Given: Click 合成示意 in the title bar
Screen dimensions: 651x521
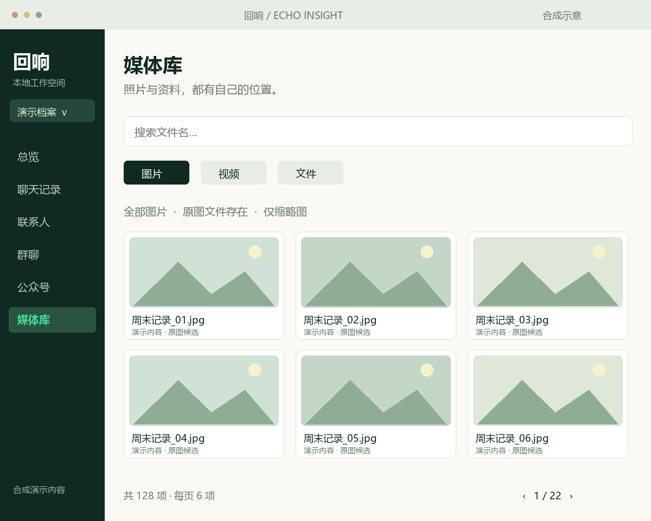Looking at the screenshot, I should pos(562,16).
